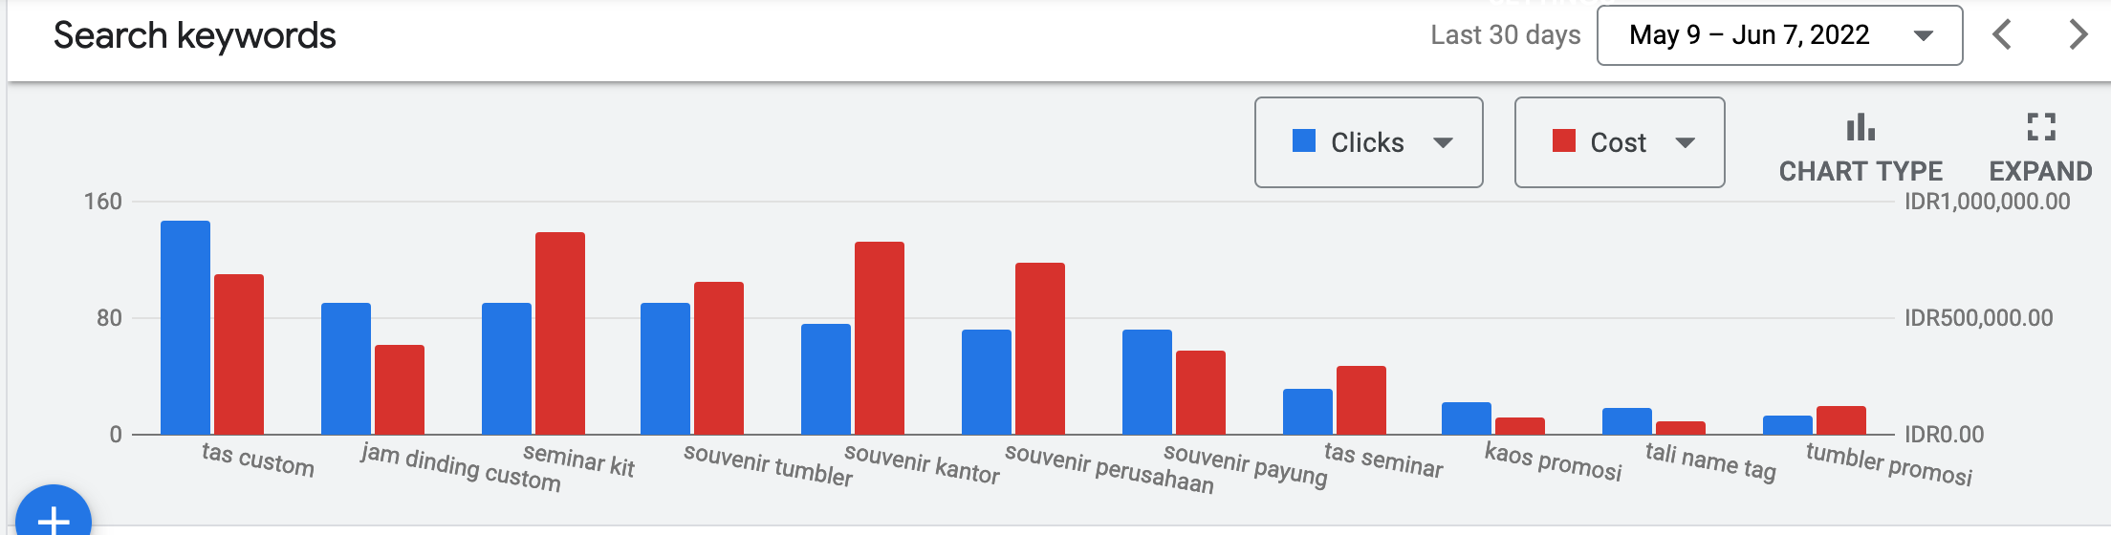The image size is (2111, 535).
Task: Click the blue plus add button
Action: (x=54, y=518)
